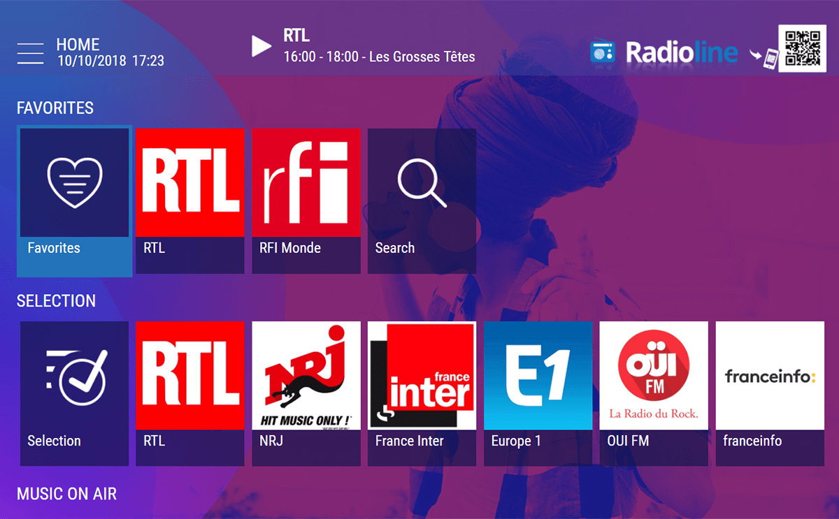Open the Les Grosses Têtes program details
Viewport: 839px width, 519px height.
click(380, 57)
